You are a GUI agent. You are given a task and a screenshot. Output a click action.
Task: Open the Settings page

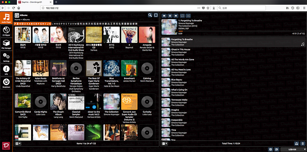pos(6,57)
